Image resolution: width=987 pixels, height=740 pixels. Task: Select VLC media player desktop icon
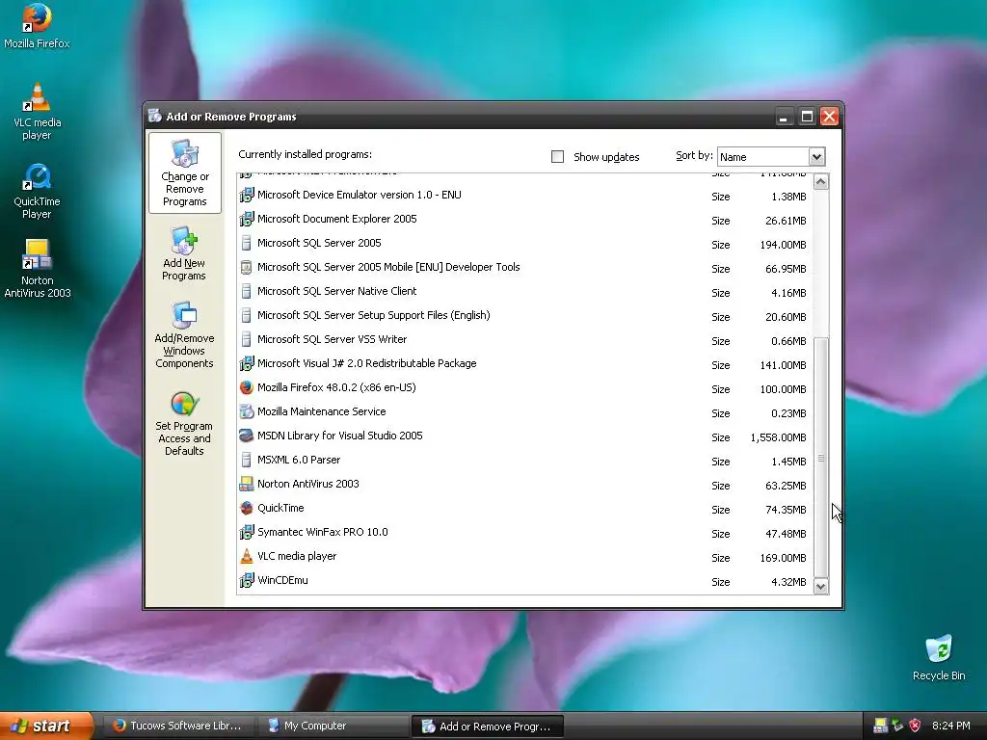tap(37, 112)
